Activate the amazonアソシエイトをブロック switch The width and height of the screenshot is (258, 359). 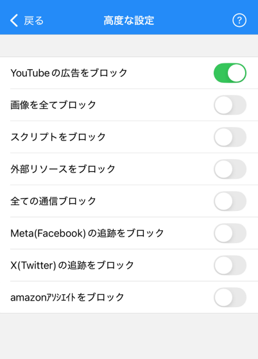(x=230, y=297)
